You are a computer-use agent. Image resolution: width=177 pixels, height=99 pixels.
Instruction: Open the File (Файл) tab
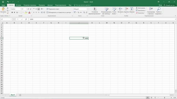point(3,5)
